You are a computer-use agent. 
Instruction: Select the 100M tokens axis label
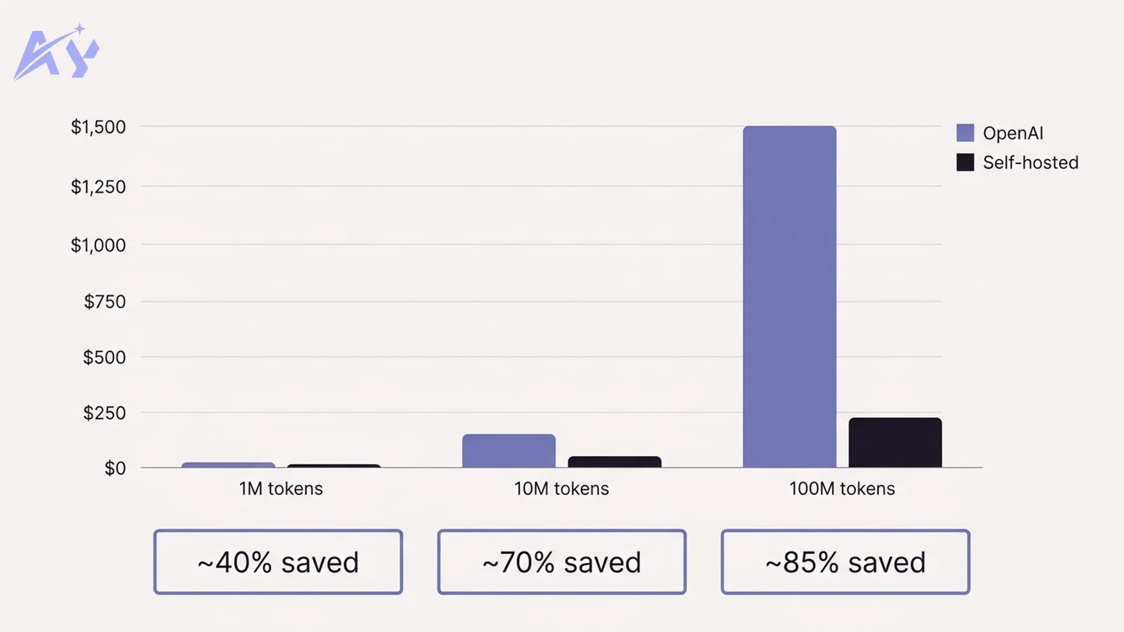pyautogui.click(x=842, y=489)
